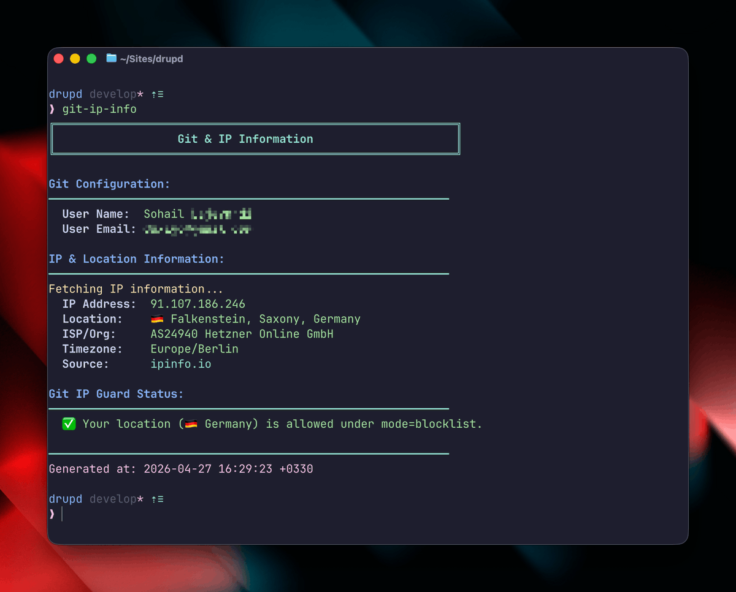Click the 'Generated at: 2026-04-27 16:29:23' line
Image resolution: width=736 pixels, height=592 pixels.
pyautogui.click(x=181, y=469)
